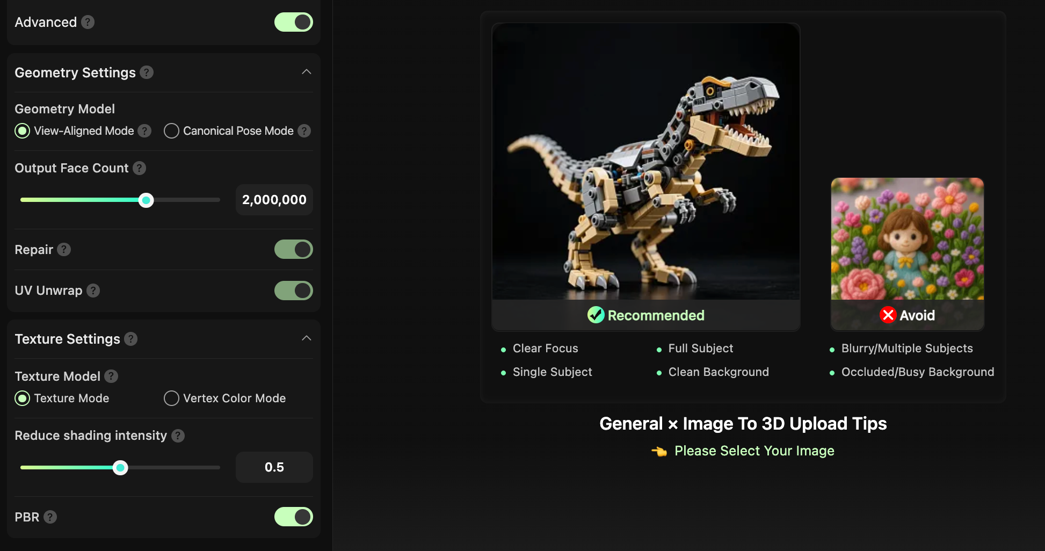This screenshot has width=1045, height=551.
Task: Edit the face count value field
Action: [x=274, y=199]
